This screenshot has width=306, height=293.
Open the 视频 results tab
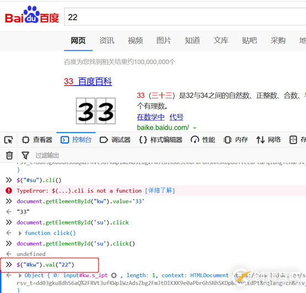135,40
